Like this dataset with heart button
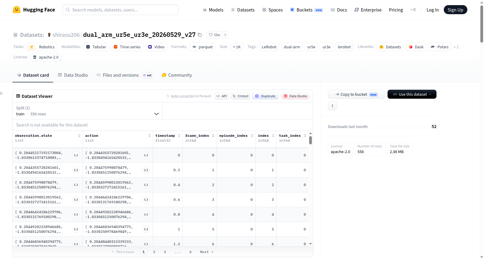484x260 pixels. point(214,35)
